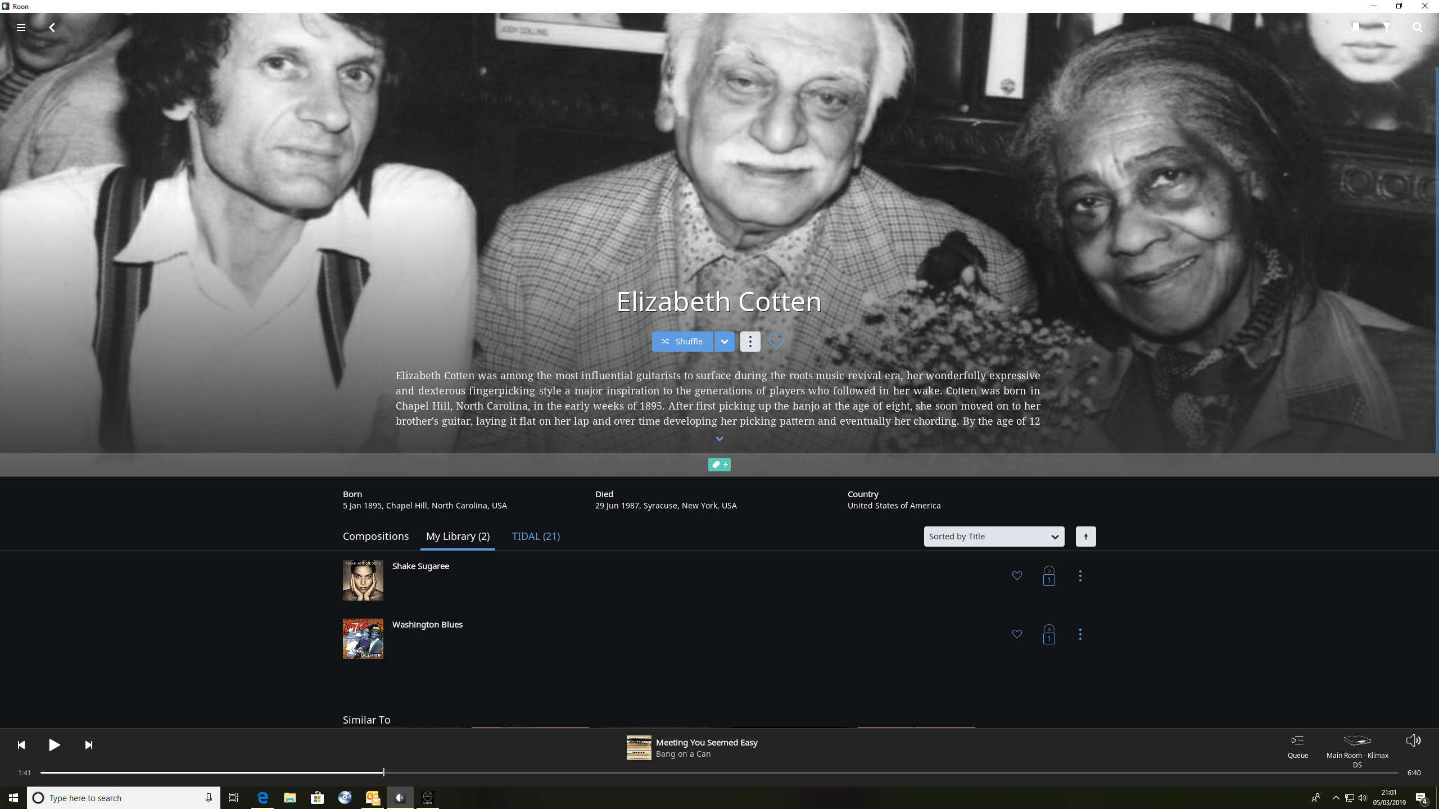This screenshot has width=1439, height=809.
Task: Click the volume speaker icon
Action: (x=1413, y=740)
